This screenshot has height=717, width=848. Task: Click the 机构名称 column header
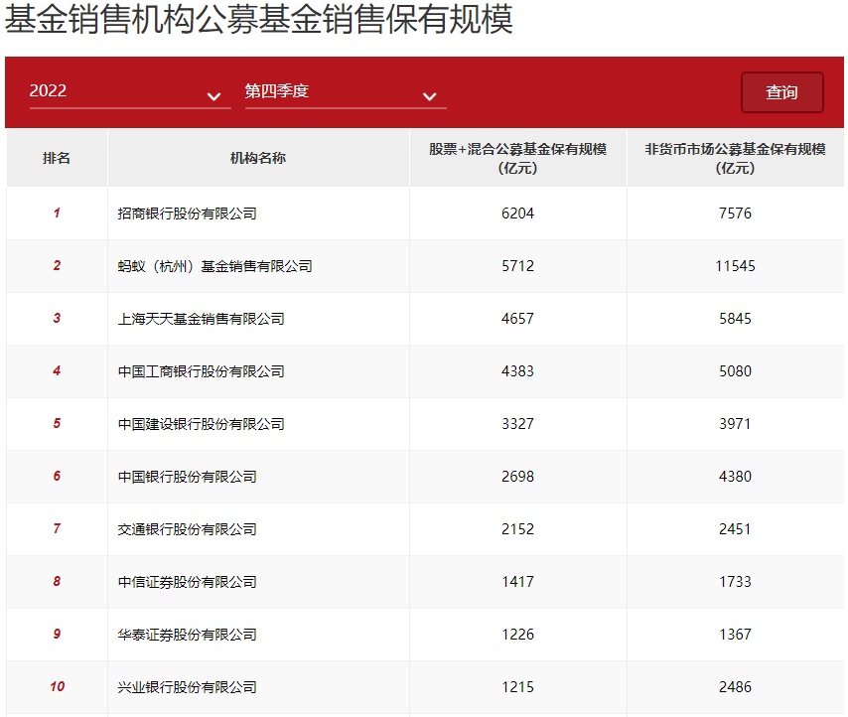[x=258, y=158]
